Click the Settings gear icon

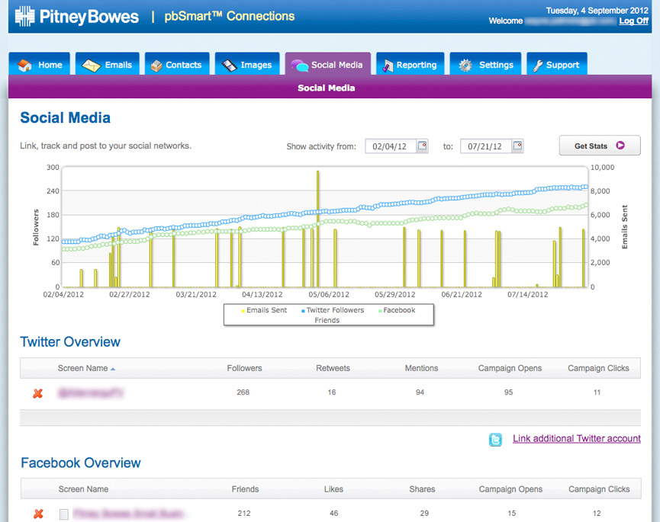tap(465, 66)
